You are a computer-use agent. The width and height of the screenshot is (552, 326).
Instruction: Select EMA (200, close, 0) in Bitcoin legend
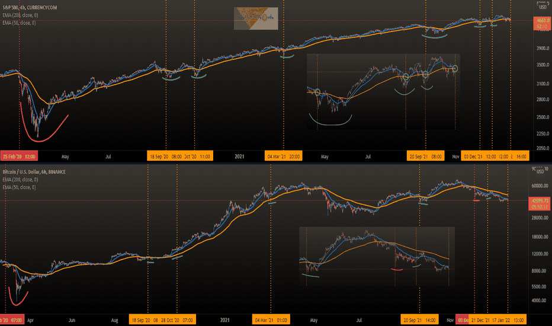pos(20,180)
